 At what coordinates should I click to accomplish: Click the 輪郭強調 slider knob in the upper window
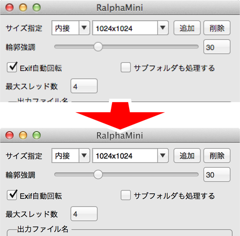click(98, 47)
